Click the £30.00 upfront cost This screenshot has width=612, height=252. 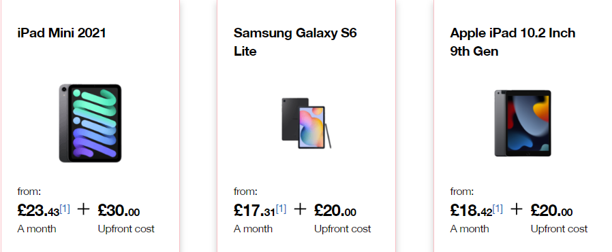119,211
